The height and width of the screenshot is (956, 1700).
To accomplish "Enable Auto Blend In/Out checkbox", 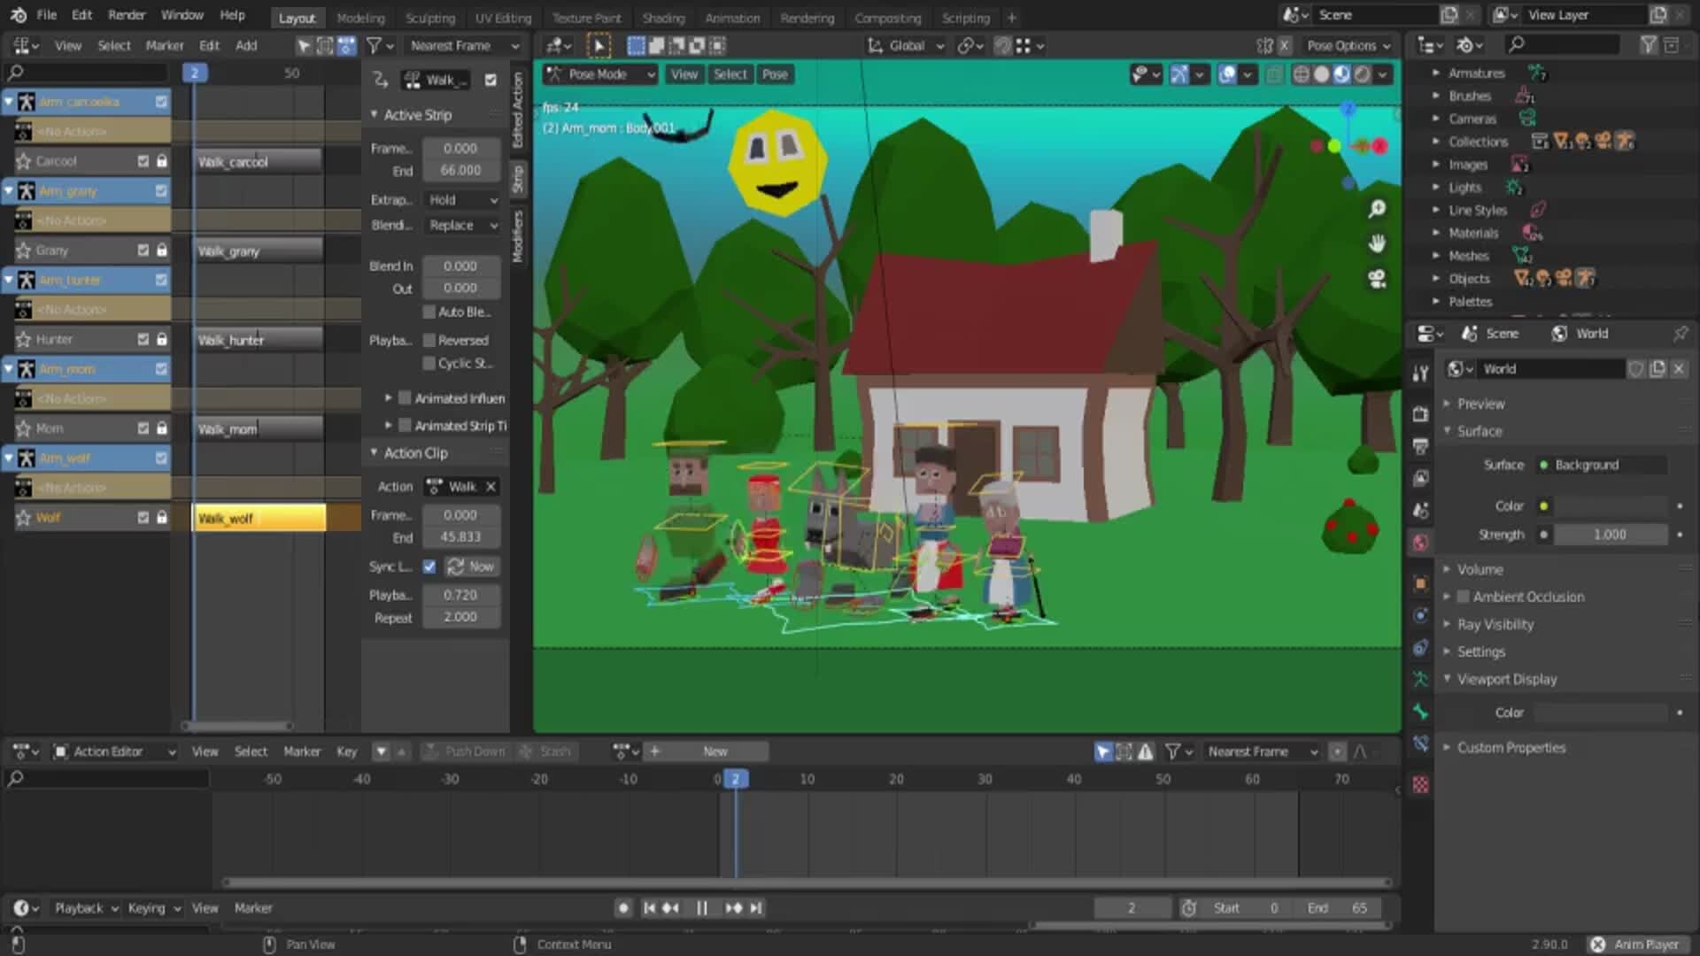I will tap(429, 312).
